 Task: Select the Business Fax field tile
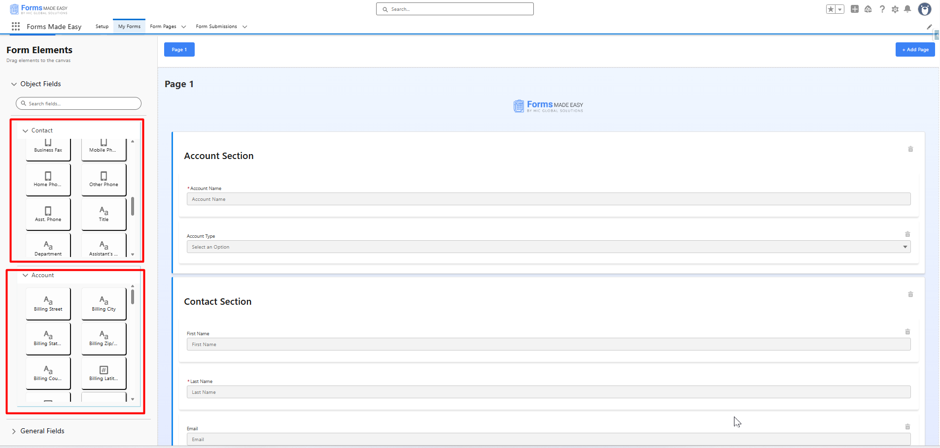(x=48, y=150)
